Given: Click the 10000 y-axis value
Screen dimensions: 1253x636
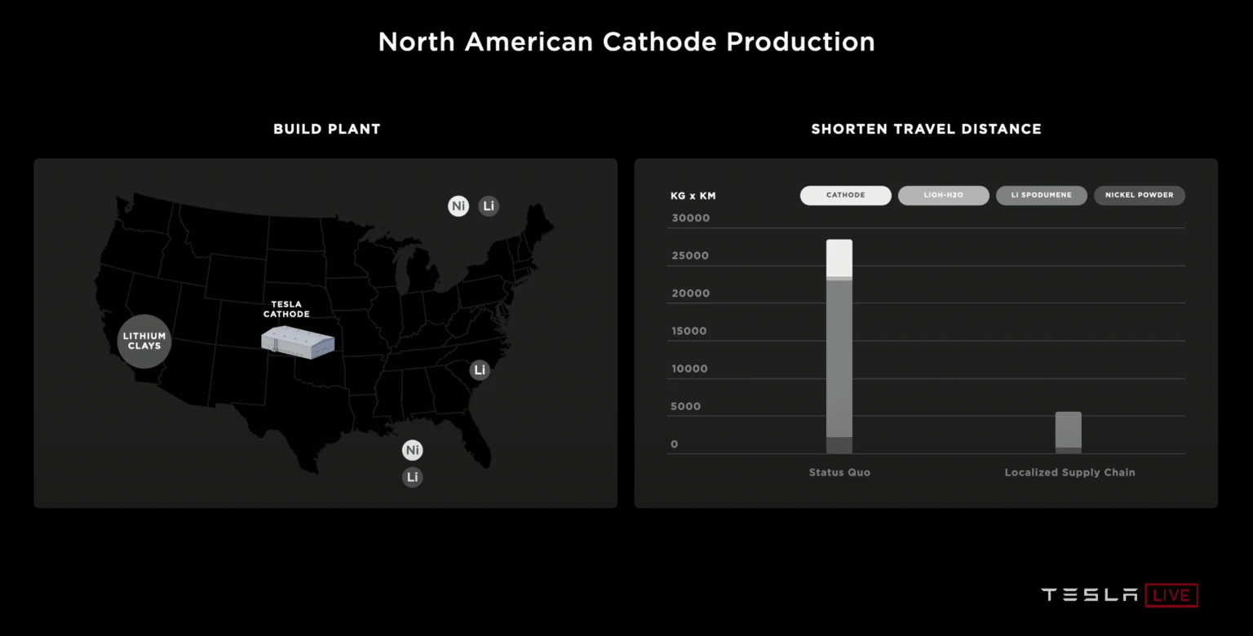Looking at the screenshot, I should (689, 369).
